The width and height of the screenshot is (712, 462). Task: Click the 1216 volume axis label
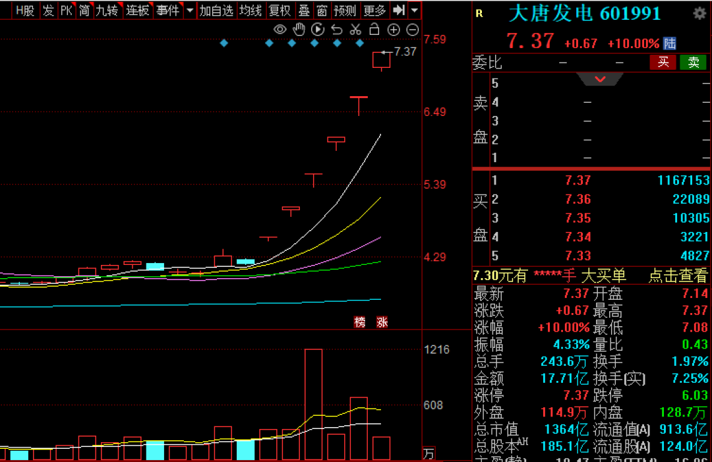436,349
